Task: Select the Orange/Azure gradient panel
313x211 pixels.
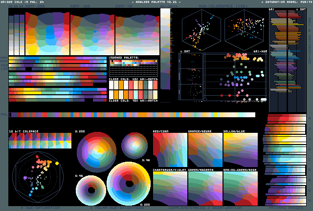Action: click(205, 150)
